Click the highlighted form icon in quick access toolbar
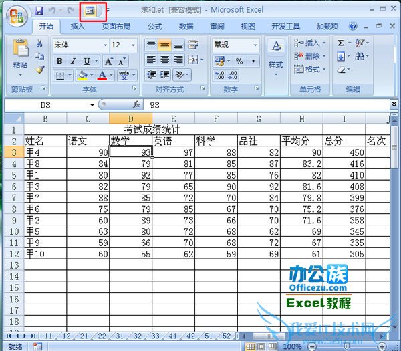This screenshot has width=401, height=351. coord(90,11)
